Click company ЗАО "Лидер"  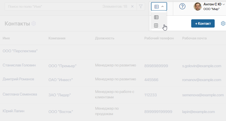(60, 95)
